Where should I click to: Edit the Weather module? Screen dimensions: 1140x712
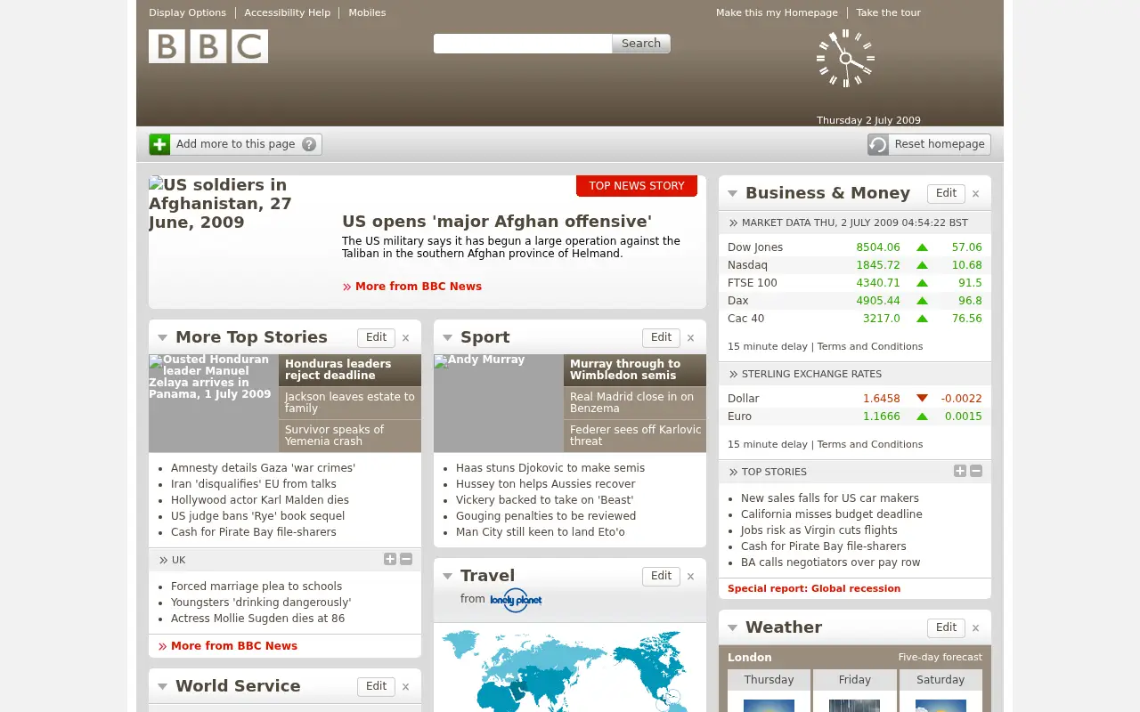coord(946,627)
